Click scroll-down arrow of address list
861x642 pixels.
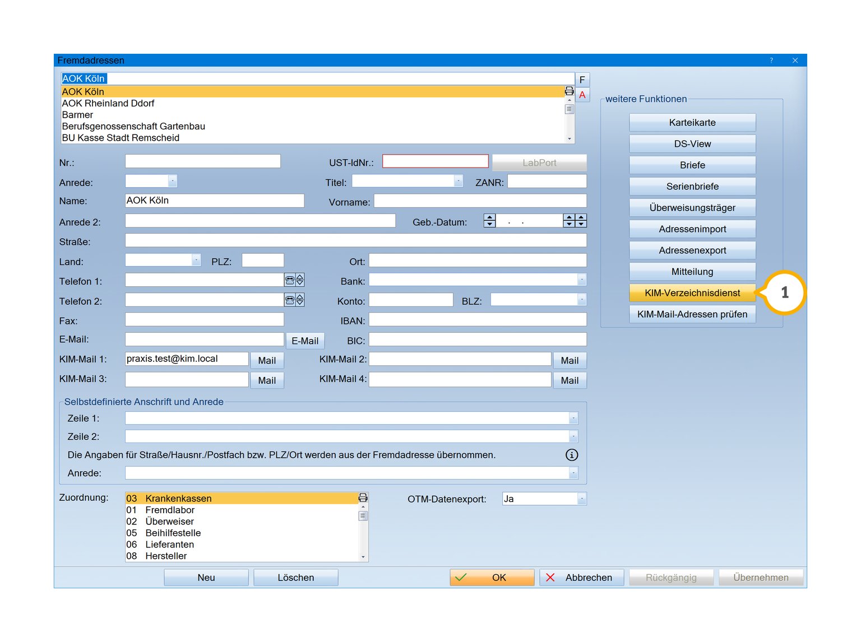coord(570,139)
